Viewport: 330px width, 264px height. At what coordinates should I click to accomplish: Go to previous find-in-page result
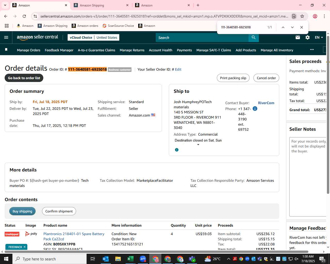[283, 27]
